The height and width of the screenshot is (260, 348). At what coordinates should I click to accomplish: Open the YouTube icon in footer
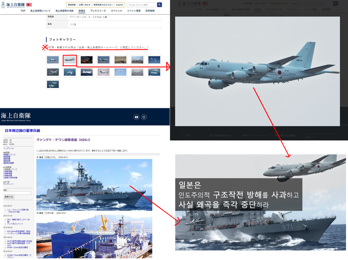[136, 117]
